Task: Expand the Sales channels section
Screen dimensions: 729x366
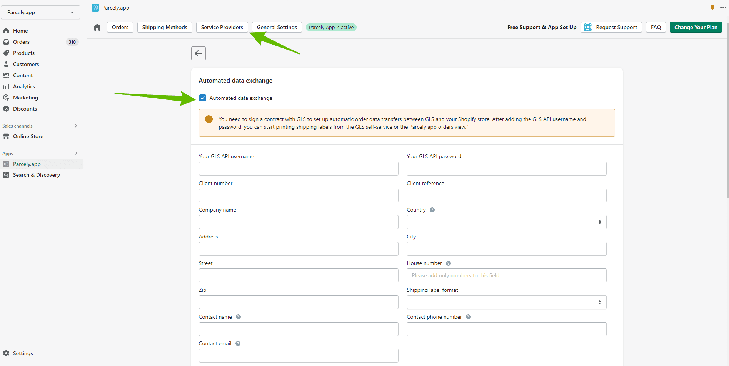Action: tap(76, 126)
